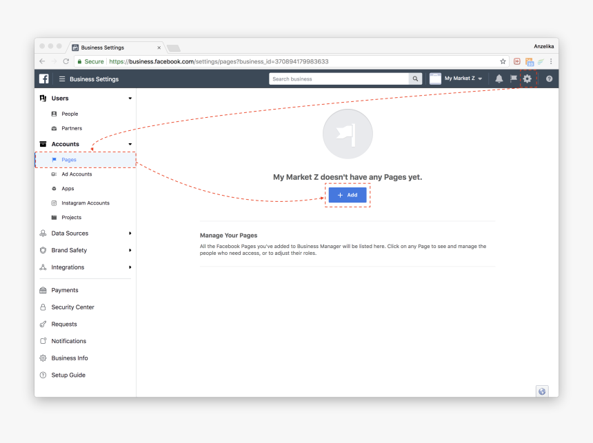Click the Brand Safety shield icon
This screenshot has width=593, height=443.
43,250
